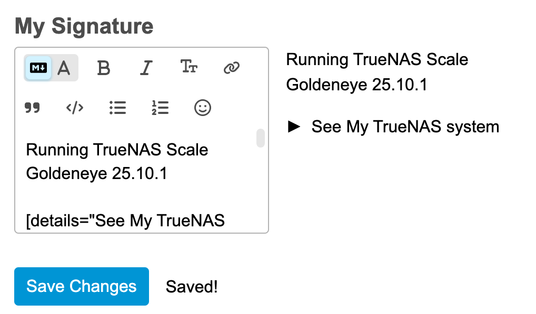Open the heading text size tool

coord(189,67)
